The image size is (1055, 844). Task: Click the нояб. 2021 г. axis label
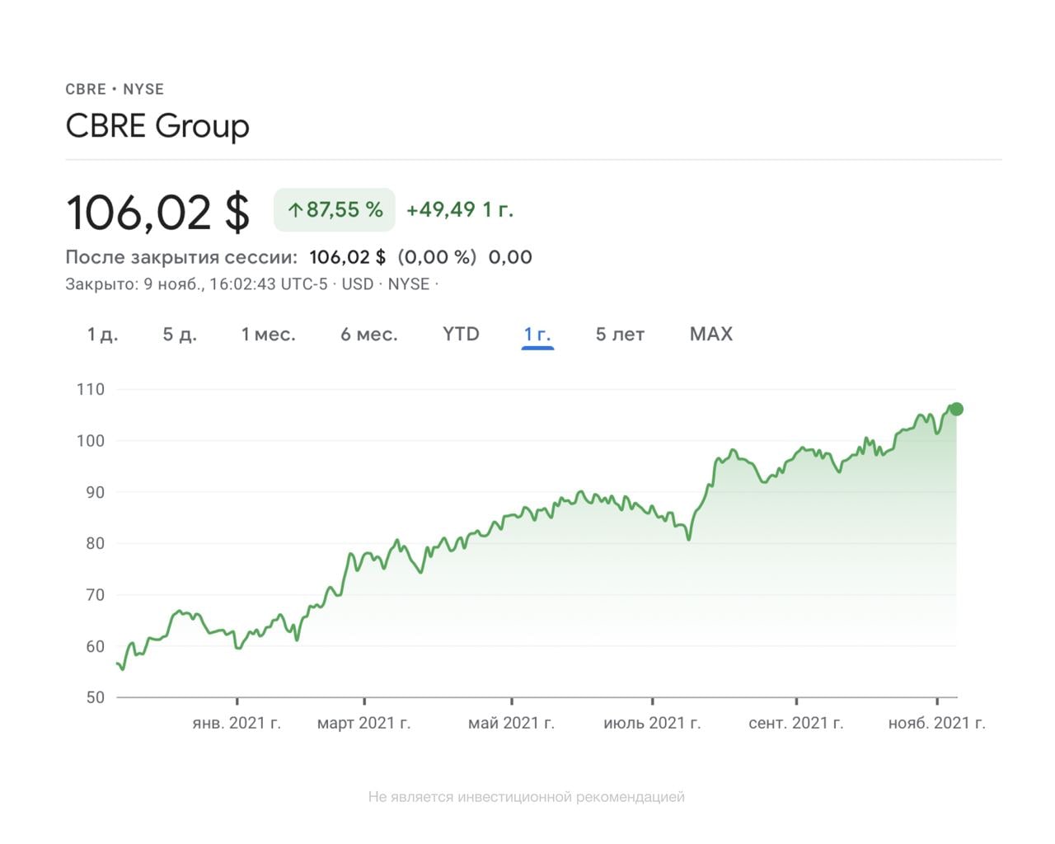(x=936, y=723)
